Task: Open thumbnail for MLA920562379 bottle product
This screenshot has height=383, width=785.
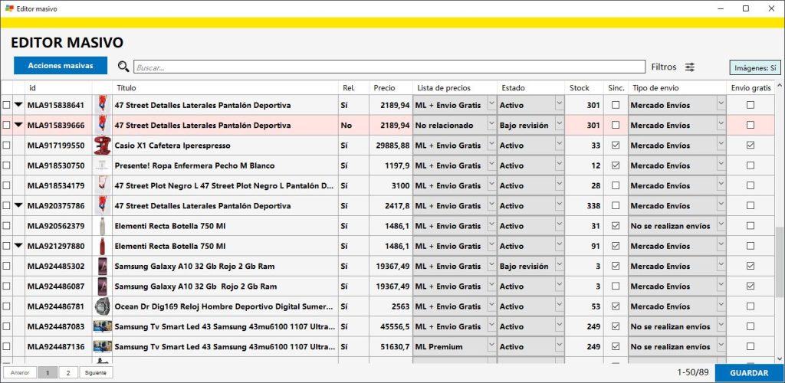Action: click(x=102, y=226)
